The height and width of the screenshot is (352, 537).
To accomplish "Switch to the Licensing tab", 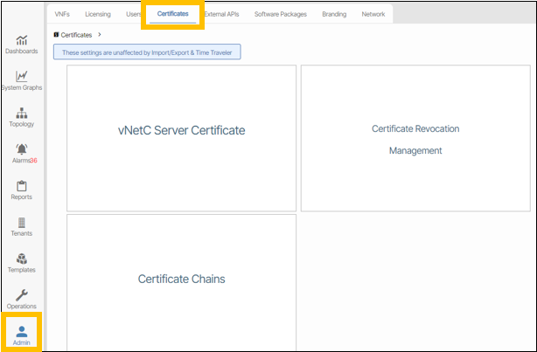I will (98, 14).
